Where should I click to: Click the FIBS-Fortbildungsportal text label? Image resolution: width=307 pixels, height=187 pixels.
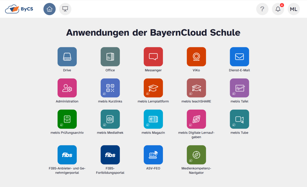click(110, 171)
